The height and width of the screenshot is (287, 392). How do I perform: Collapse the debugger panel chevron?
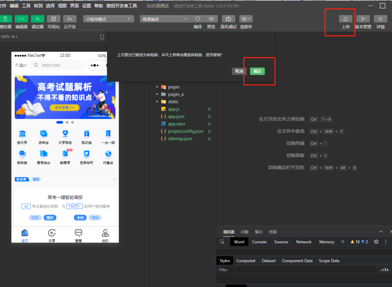(381, 232)
